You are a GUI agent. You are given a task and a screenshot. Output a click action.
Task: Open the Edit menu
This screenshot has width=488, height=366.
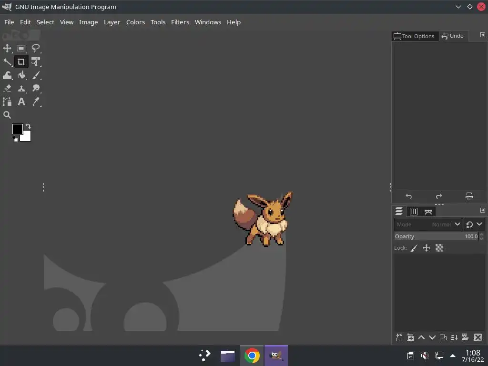pos(25,22)
